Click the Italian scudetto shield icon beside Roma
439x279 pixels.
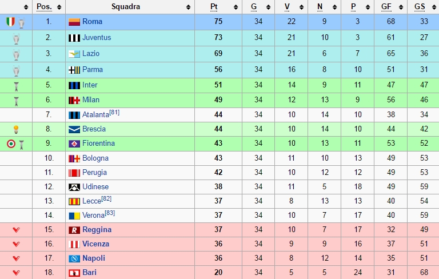point(11,22)
